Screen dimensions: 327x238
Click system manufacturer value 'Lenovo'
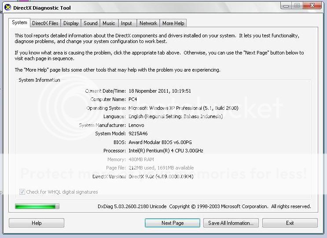(136, 125)
